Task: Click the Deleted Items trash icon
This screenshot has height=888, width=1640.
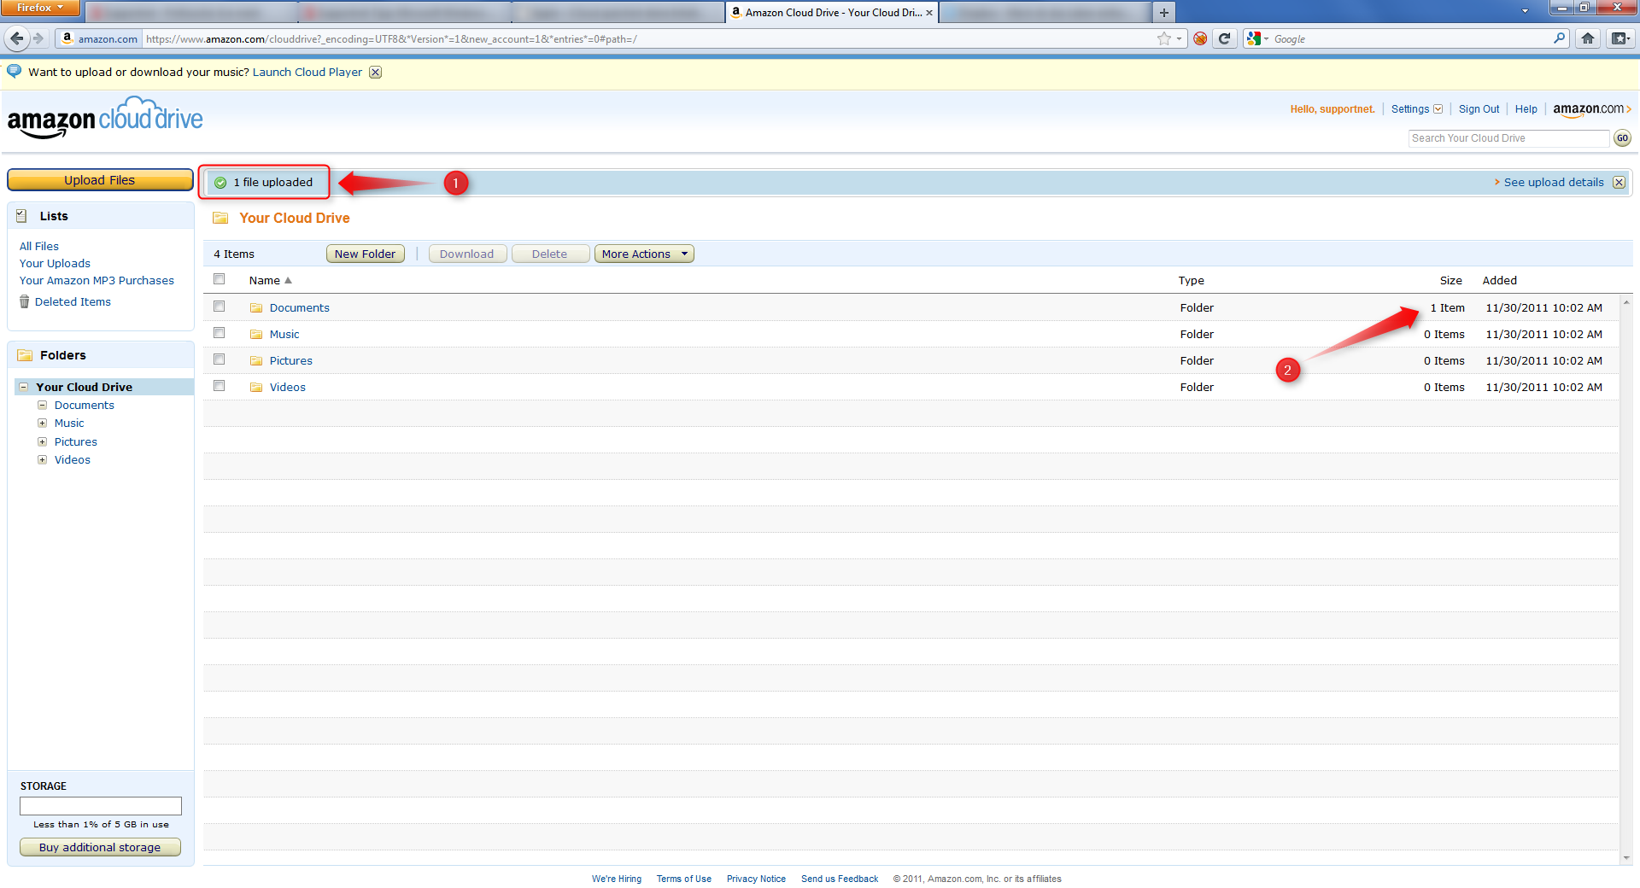Action: click(x=24, y=301)
